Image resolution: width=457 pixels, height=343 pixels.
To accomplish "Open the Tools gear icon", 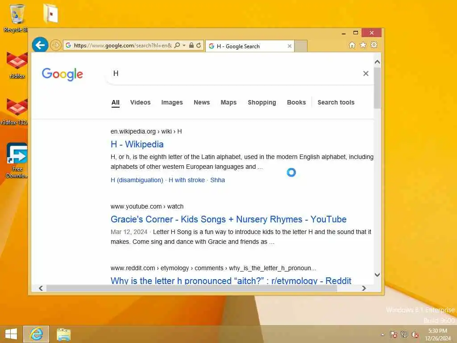I will coord(374,45).
